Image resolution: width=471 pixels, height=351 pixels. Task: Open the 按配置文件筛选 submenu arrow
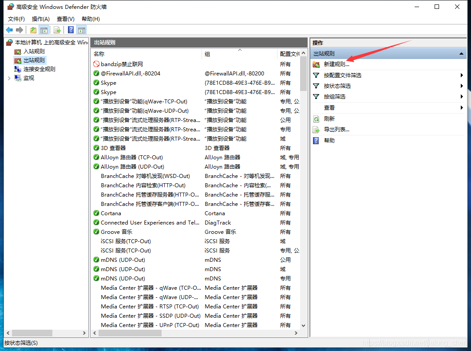(462, 75)
